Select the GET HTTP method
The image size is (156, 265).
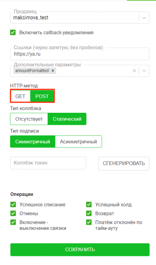click(x=20, y=96)
